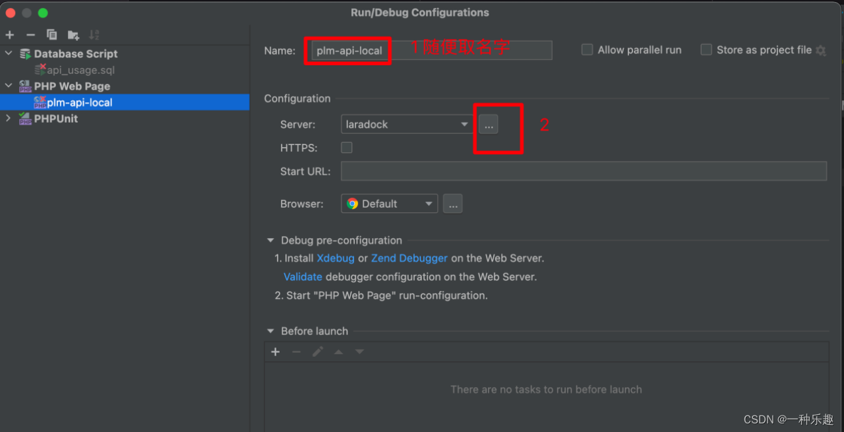Enable the Allow parallel run checkbox
The width and height of the screenshot is (844, 432).
587,49
